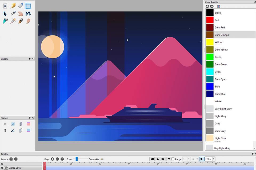Flip the canvas horizontally in Display panel
Screen dimensions: 256x170
[5, 124]
